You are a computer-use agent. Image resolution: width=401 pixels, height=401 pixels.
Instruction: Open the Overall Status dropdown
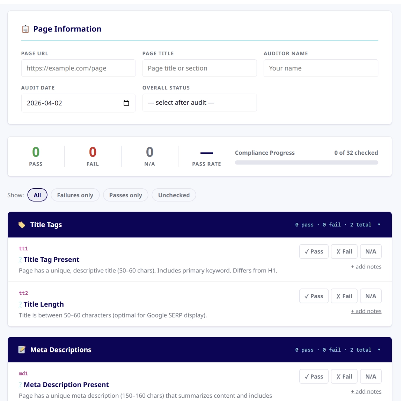coord(199,102)
